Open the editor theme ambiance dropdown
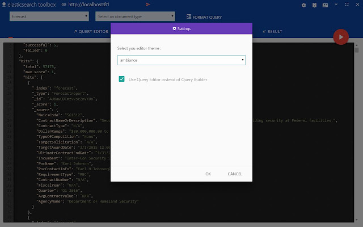Image resolution: width=363 pixels, height=227 pixels. [x=181, y=60]
